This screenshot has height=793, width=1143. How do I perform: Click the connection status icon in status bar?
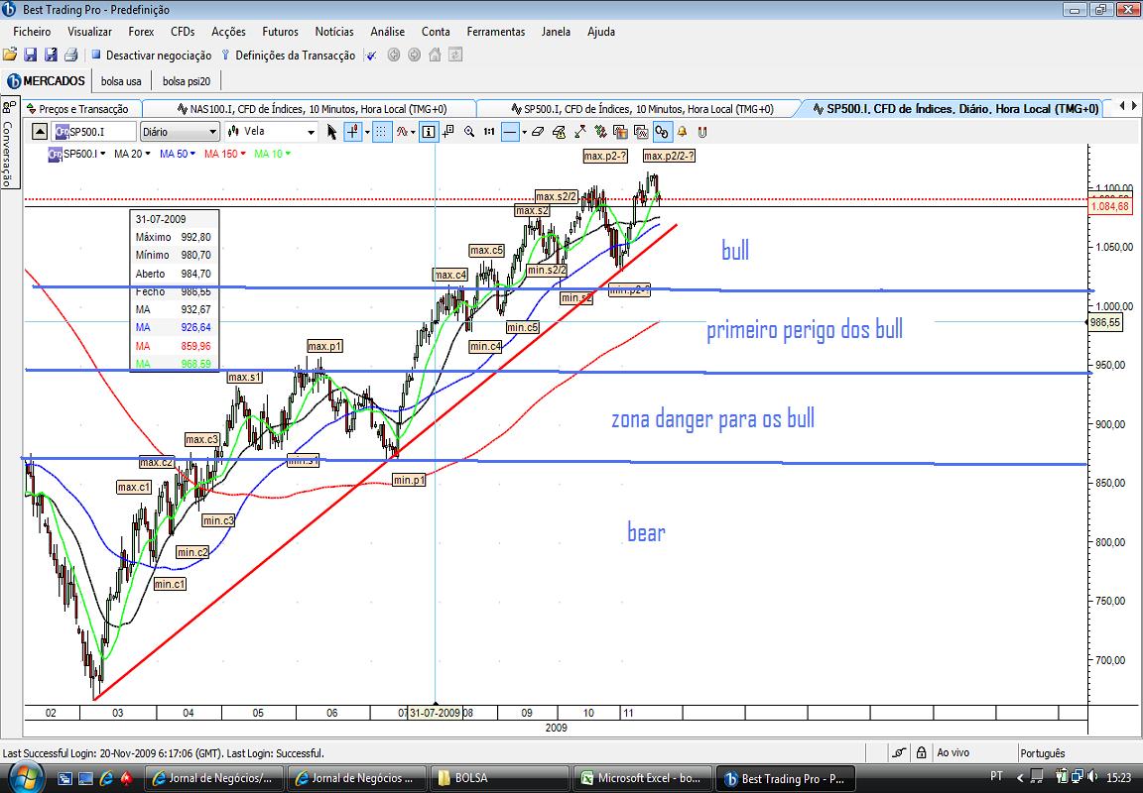click(900, 753)
